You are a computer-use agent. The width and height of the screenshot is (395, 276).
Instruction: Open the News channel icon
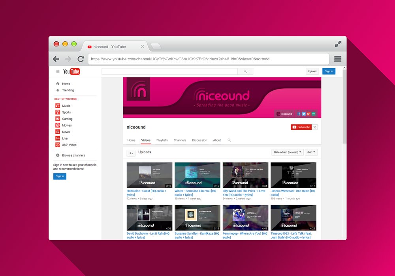(x=58, y=132)
